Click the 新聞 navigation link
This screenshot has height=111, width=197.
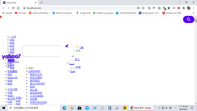12,43
